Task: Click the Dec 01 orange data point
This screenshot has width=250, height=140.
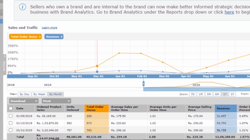Action: [x=97, y=66]
